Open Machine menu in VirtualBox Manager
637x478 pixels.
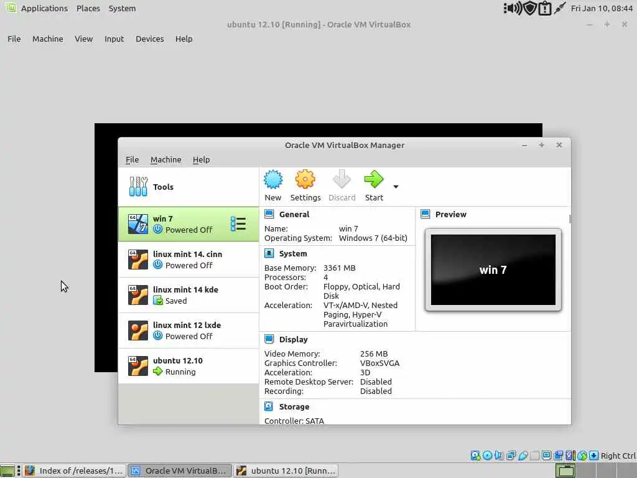click(x=165, y=160)
